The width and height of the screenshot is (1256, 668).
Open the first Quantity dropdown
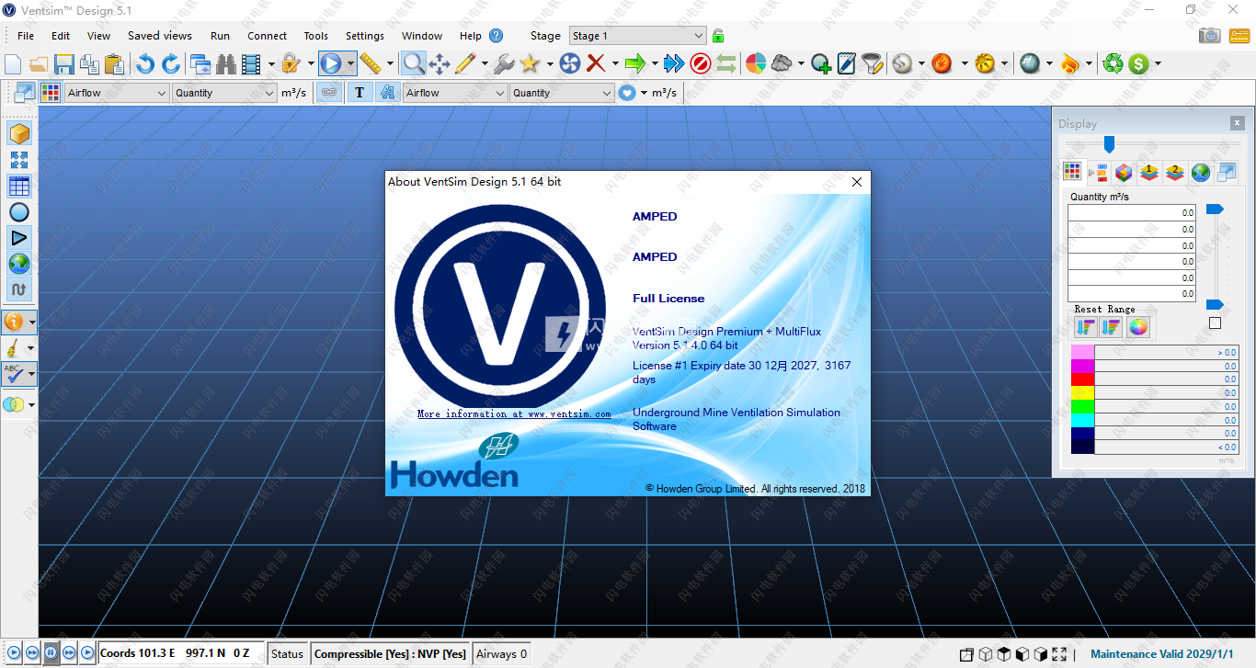[224, 93]
